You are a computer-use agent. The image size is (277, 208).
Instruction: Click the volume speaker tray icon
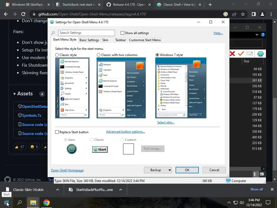[242, 203]
